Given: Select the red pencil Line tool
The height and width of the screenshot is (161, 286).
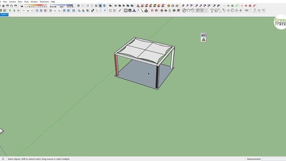Looking at the screenshot, I should point(120,11).
